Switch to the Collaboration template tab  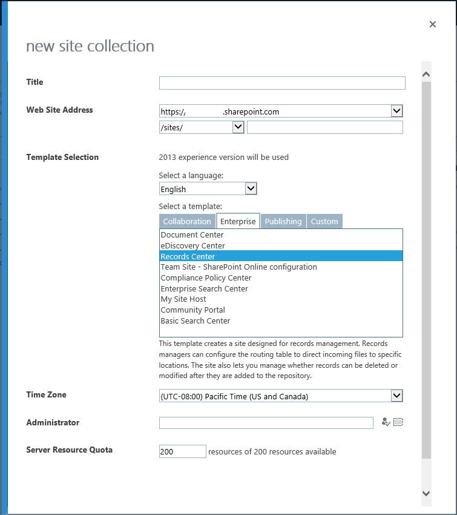pyautogui.click(x=187, y=221)
